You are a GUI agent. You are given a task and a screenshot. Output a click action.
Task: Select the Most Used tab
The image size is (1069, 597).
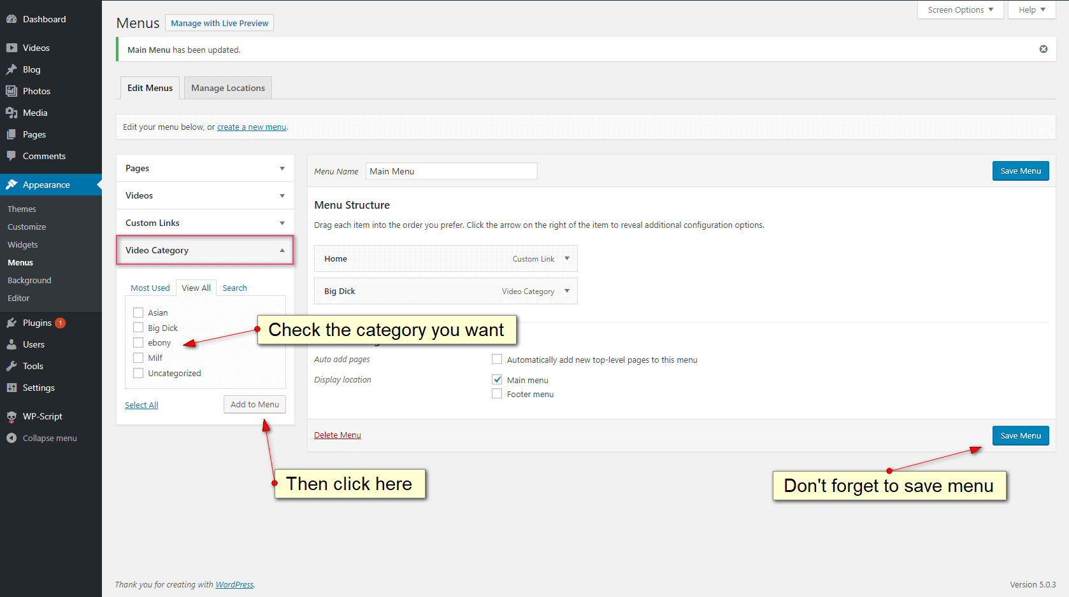[150, 288]
